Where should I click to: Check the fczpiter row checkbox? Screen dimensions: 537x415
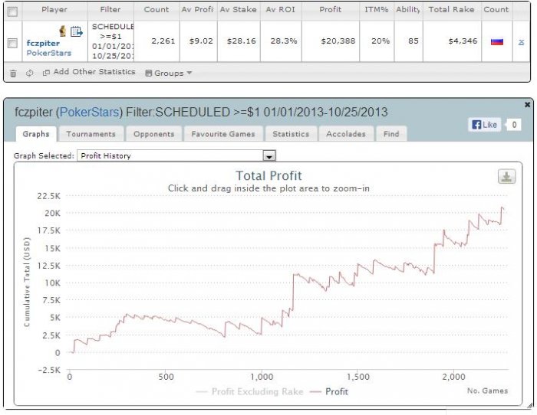pos(13,43)
